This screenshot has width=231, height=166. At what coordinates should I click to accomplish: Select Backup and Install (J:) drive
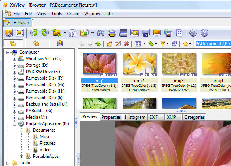47,104
